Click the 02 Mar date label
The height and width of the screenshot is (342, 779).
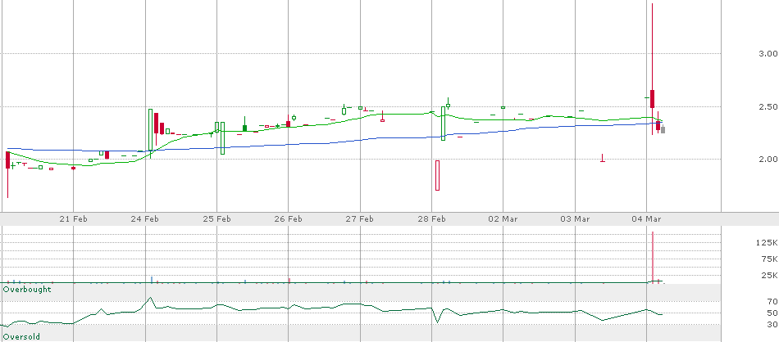[x=503, y=218]
